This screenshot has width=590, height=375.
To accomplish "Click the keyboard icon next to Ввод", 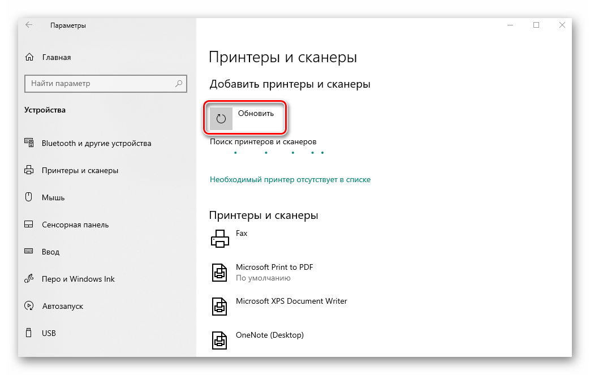I will pos(29,252).
